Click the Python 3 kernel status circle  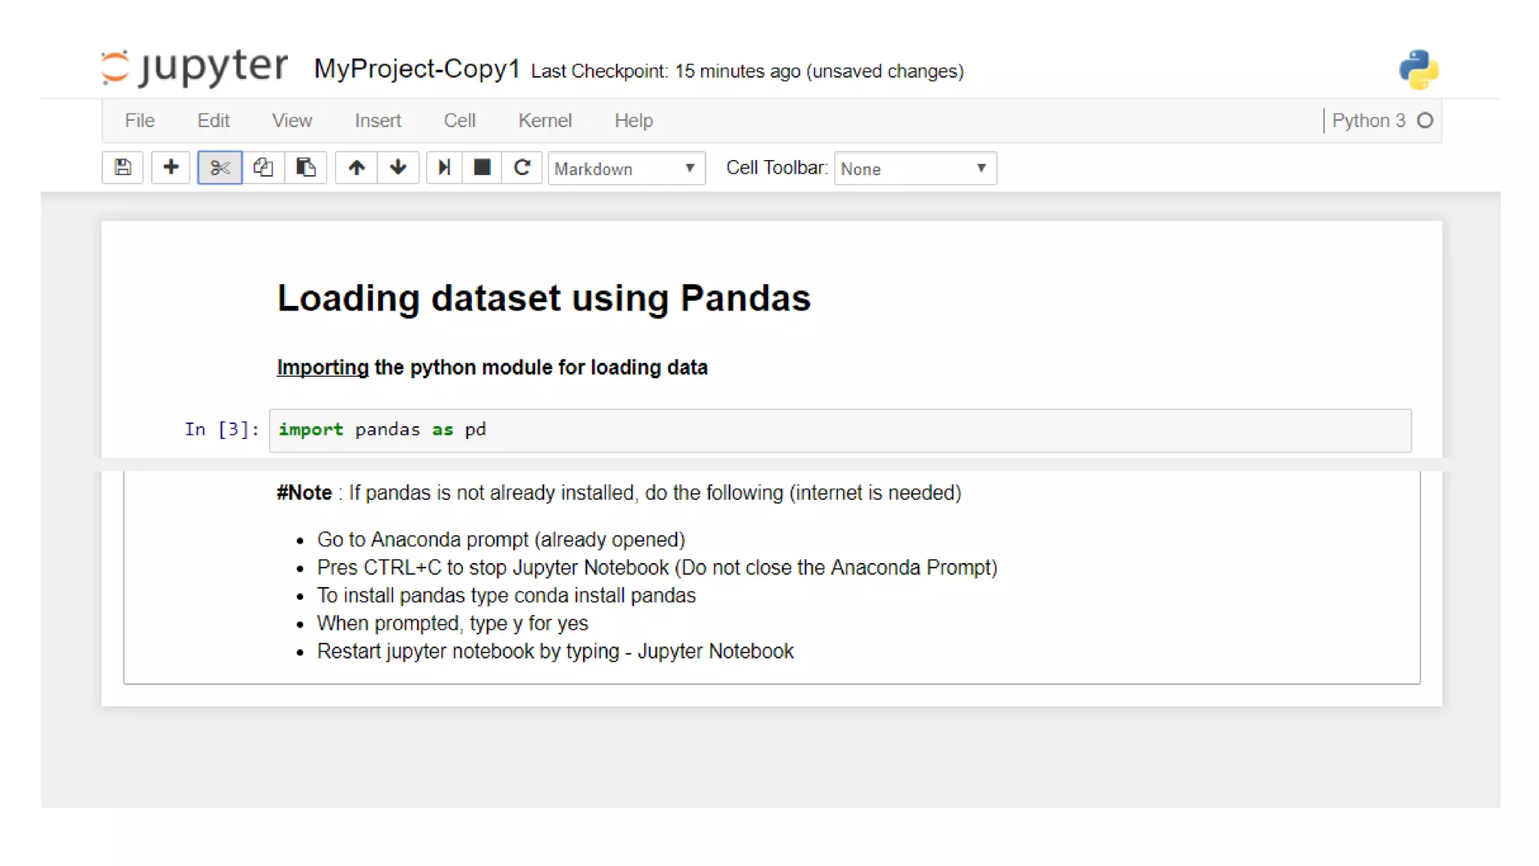(1425, 120)
